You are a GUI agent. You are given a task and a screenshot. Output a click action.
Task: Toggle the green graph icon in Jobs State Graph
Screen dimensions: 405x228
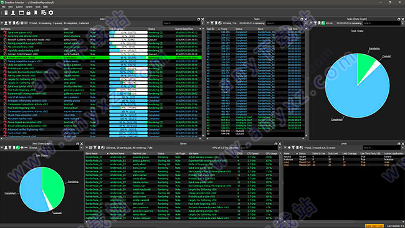[x=18, y=148]
